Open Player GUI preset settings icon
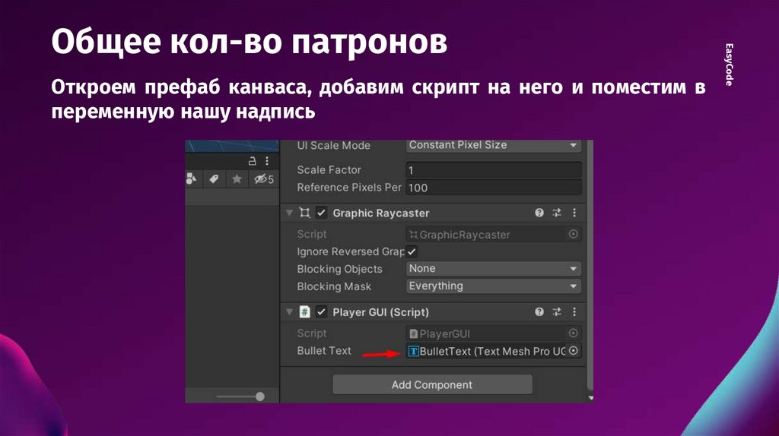The height and width of the screenshot is (436, 779). (x=557, y=312)
